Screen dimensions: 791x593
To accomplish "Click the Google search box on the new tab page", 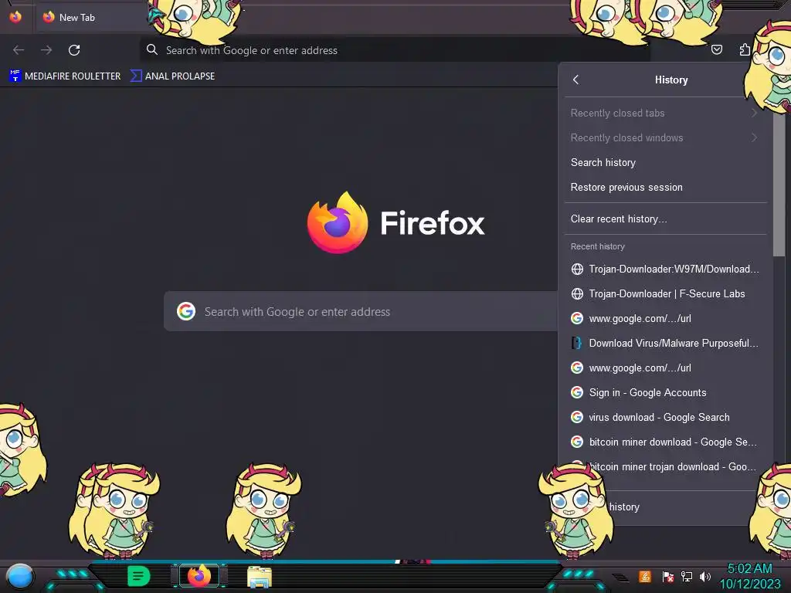I will pos(362,311).
